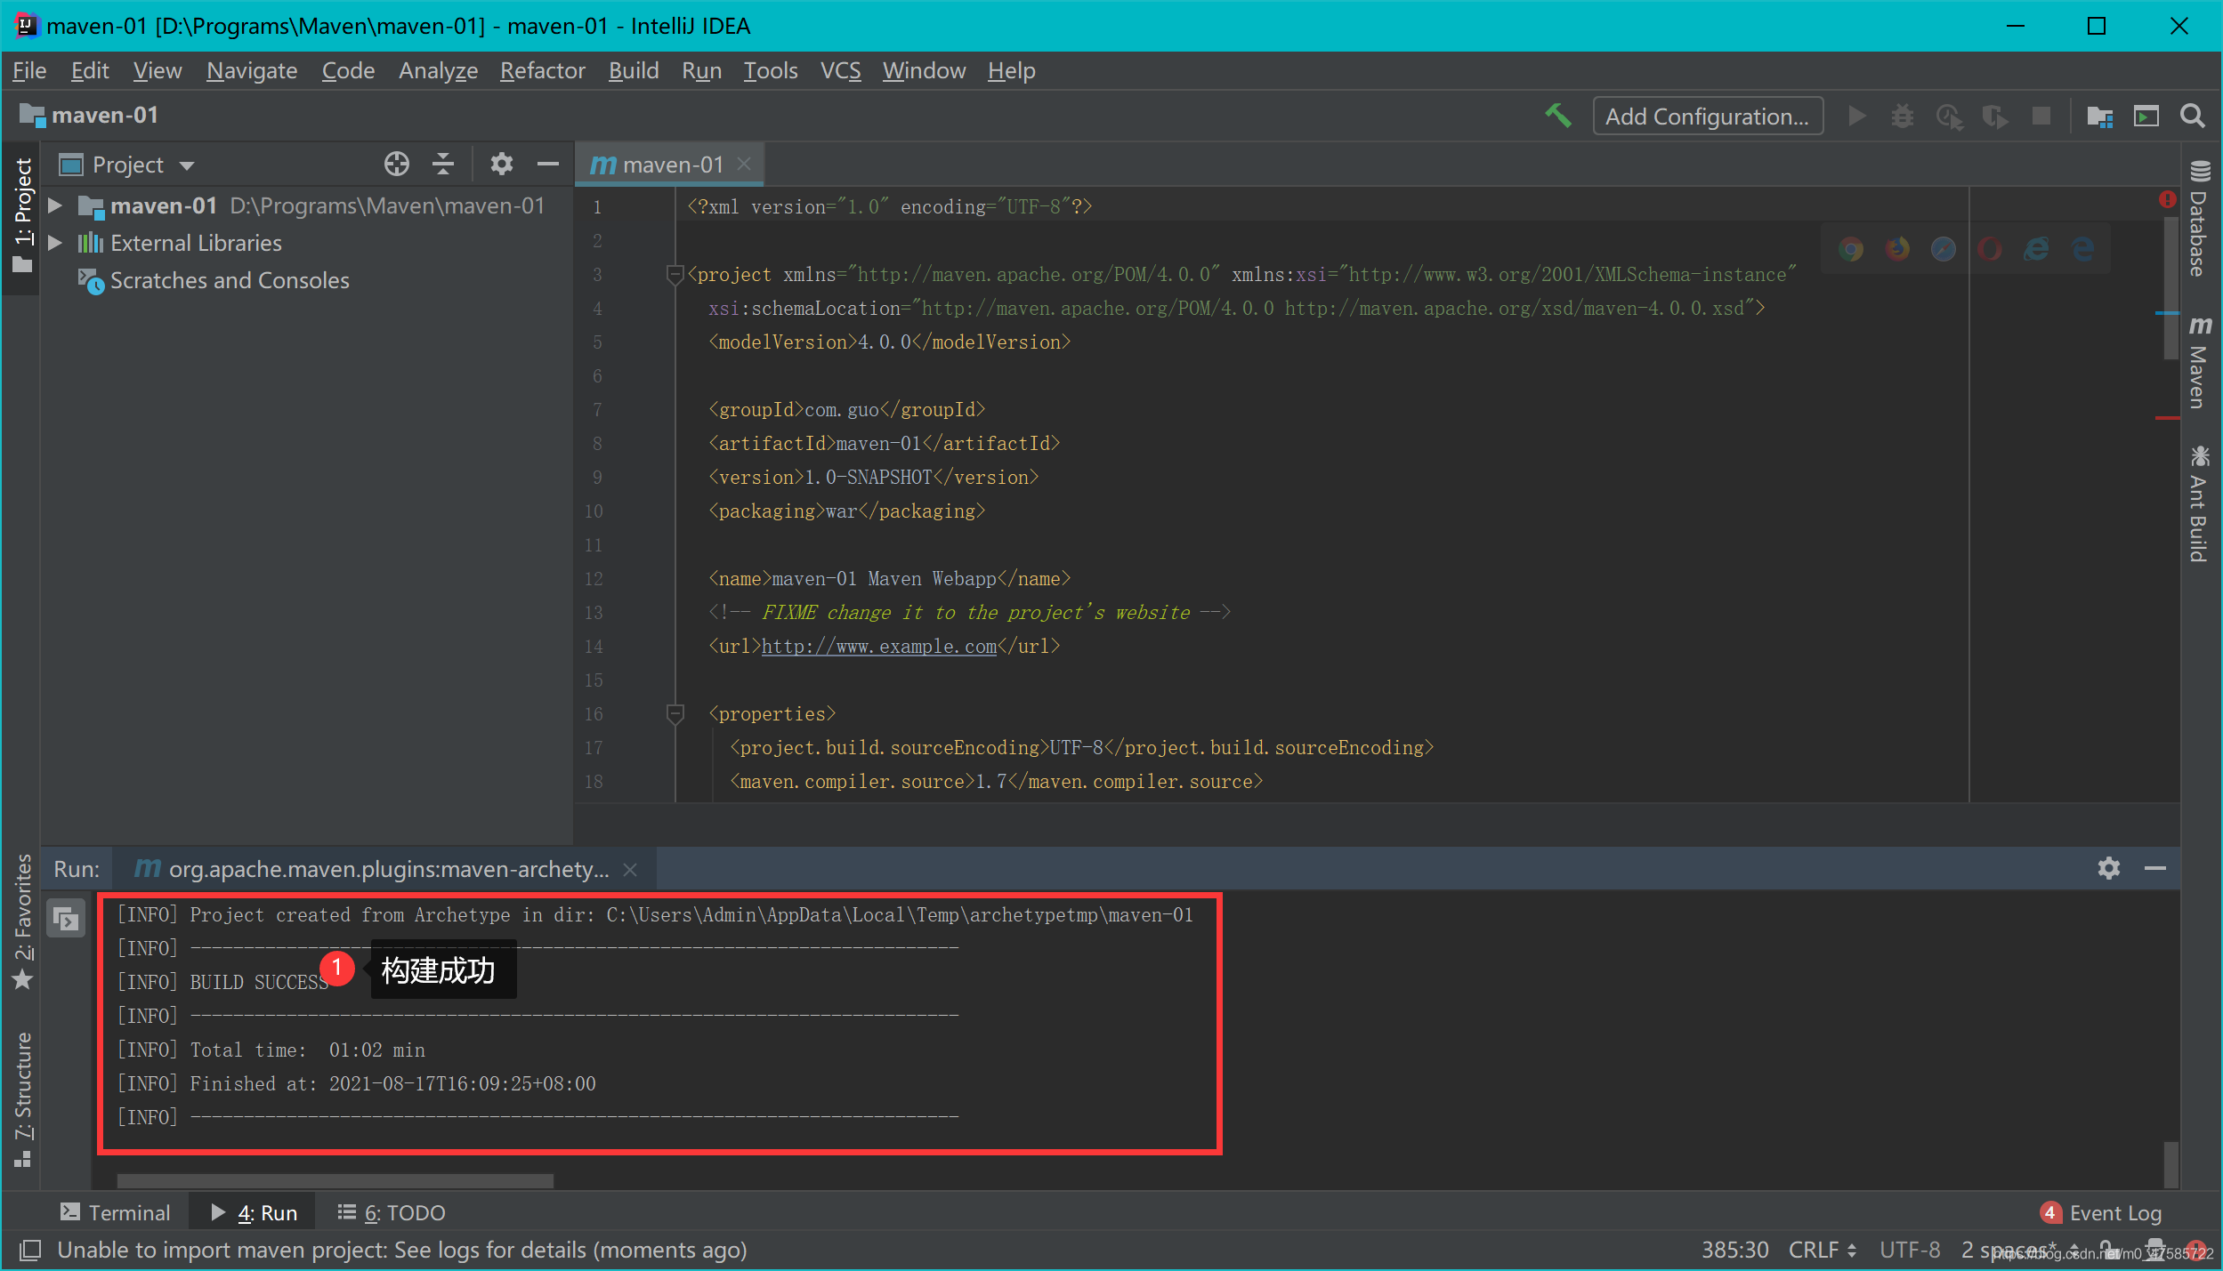The width and height of the screenshot is (2223, 1271).
Task: Click the 385:30 cursor position indicator
Action: click(x=1735, y=1250)
